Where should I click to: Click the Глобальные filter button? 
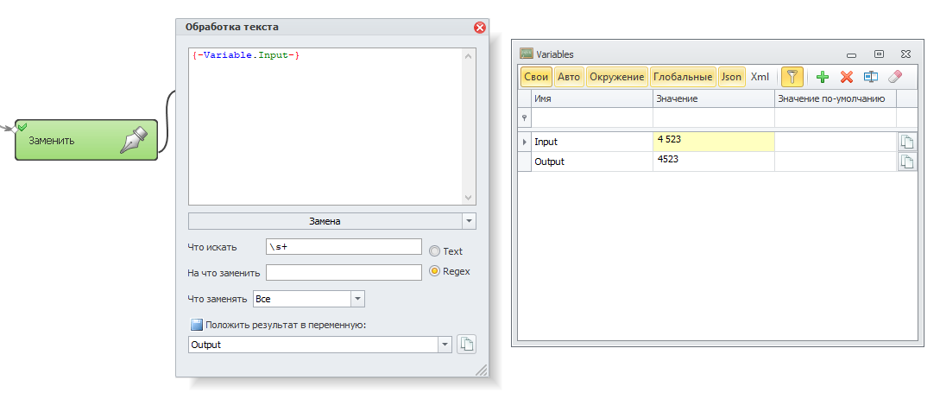[683, 77]
